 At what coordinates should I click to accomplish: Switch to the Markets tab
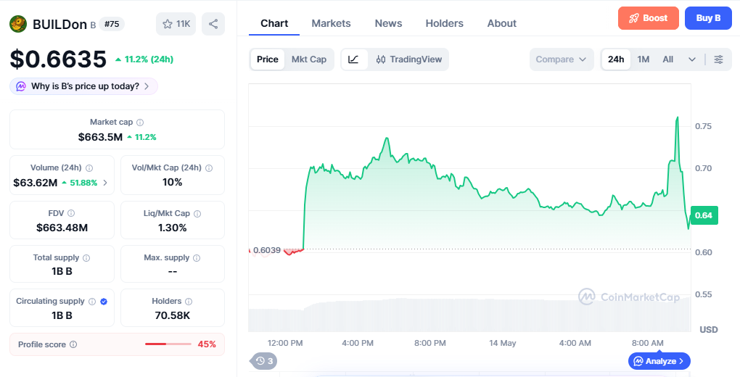[x=331, y=23]
